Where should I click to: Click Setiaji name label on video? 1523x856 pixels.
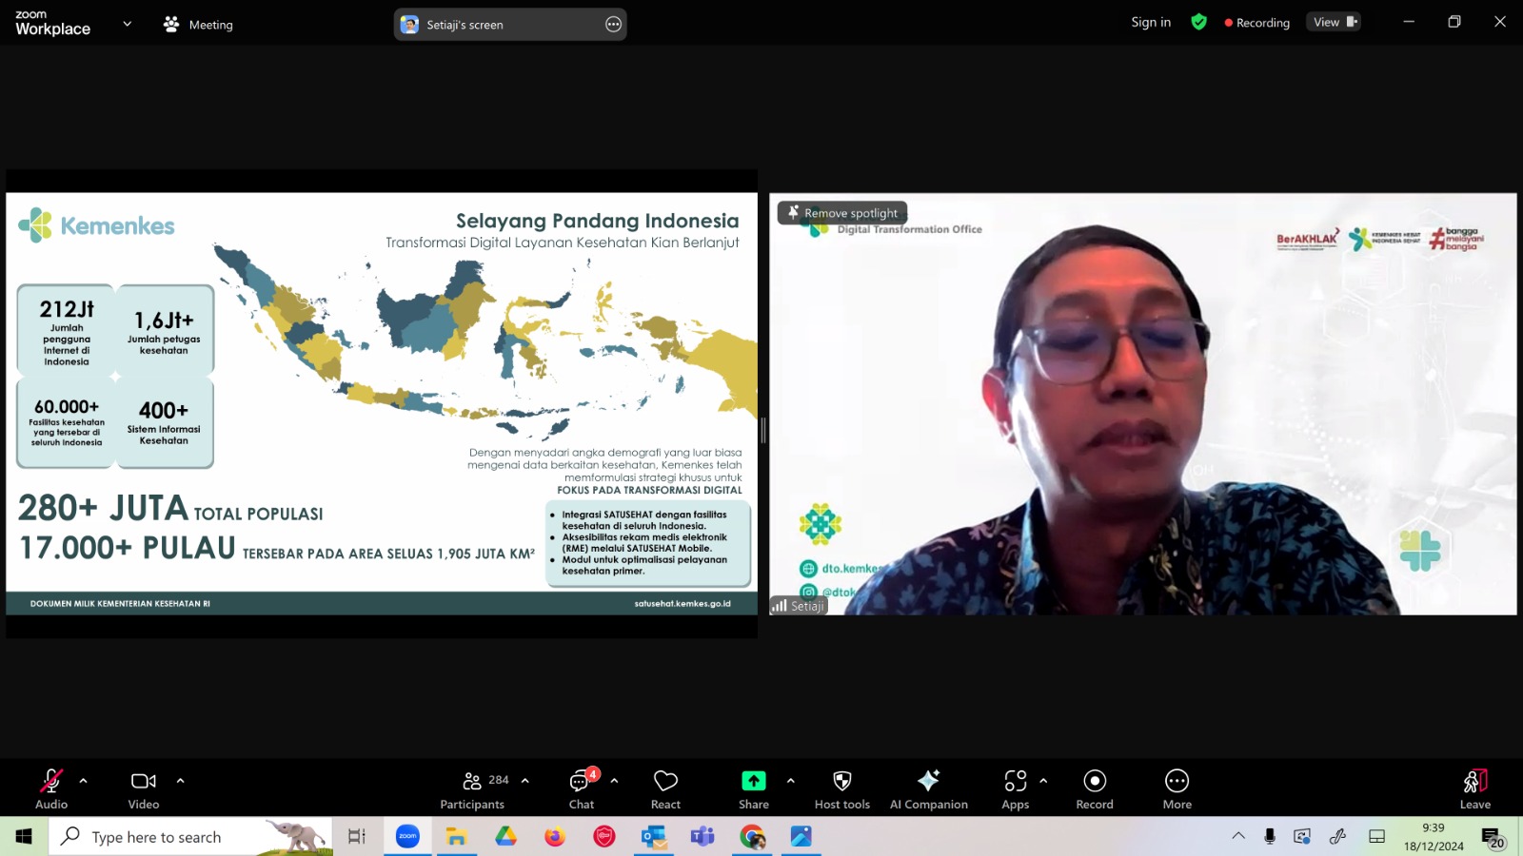coord(799,606)
